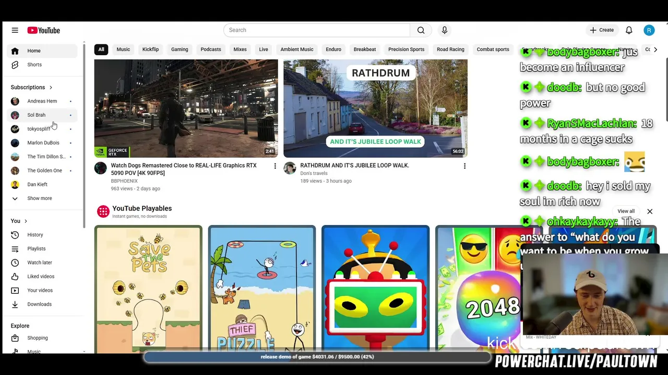
Task: Click BBPHOENIX channel avatar
Action: point(101,168)
